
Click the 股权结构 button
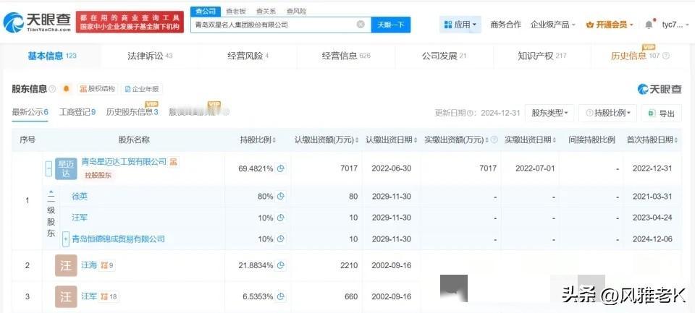coord(98,89)
